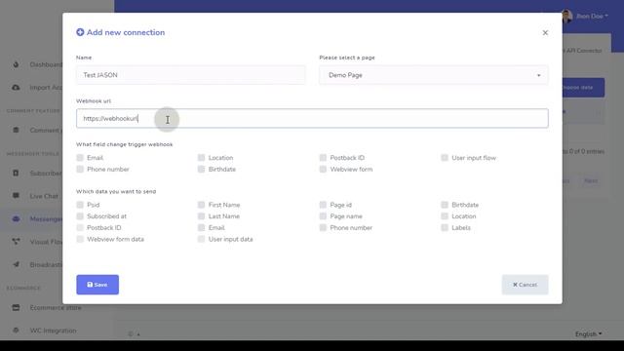Click the WC Integration sidebar icon
This screenshot has height=351, width=624.
click(x=16, y=330)
